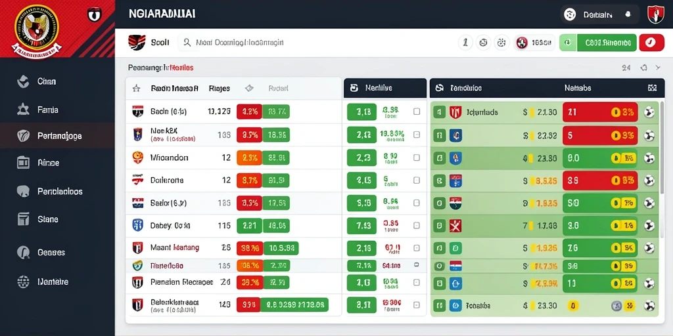Screen dimensions: 673x336
Task: Tick the checkbox next to 7.63 odds
Action: [x=416, y=226]
